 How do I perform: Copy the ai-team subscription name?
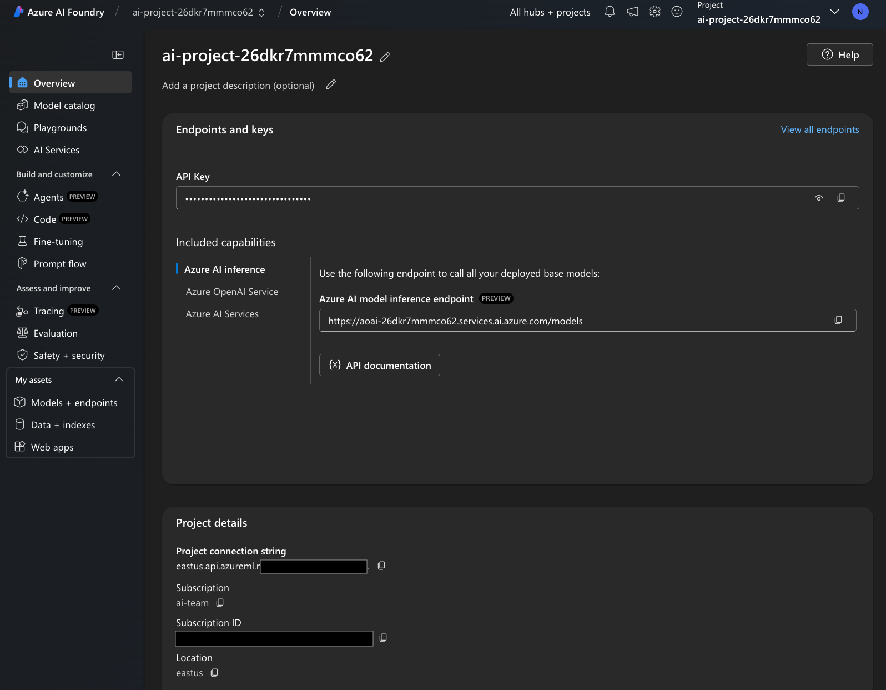pyautogui.click(x=220, y=603)
